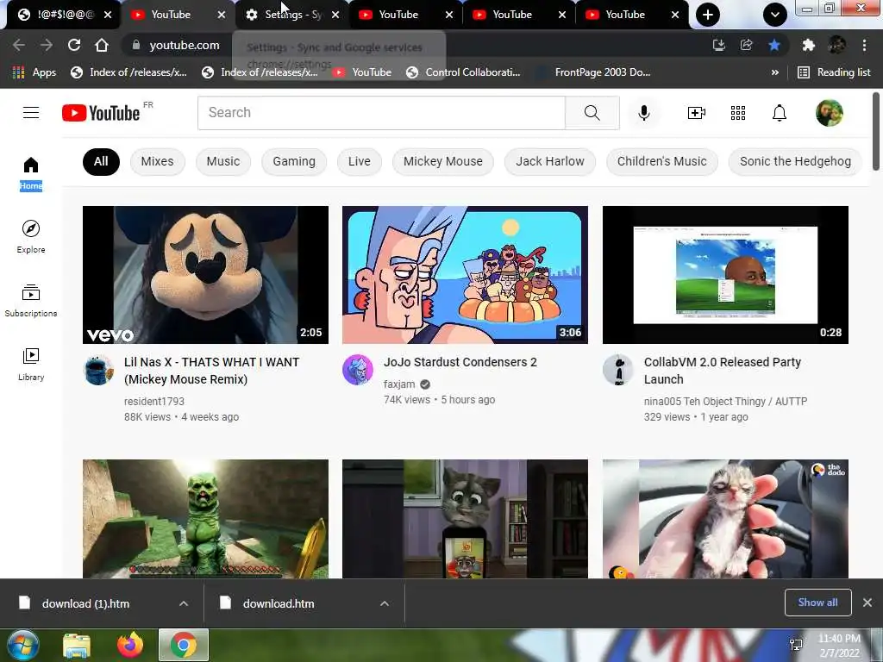The image size is (883, 662).
Task: Open the Create video camera icon
Action: [697, 113]
